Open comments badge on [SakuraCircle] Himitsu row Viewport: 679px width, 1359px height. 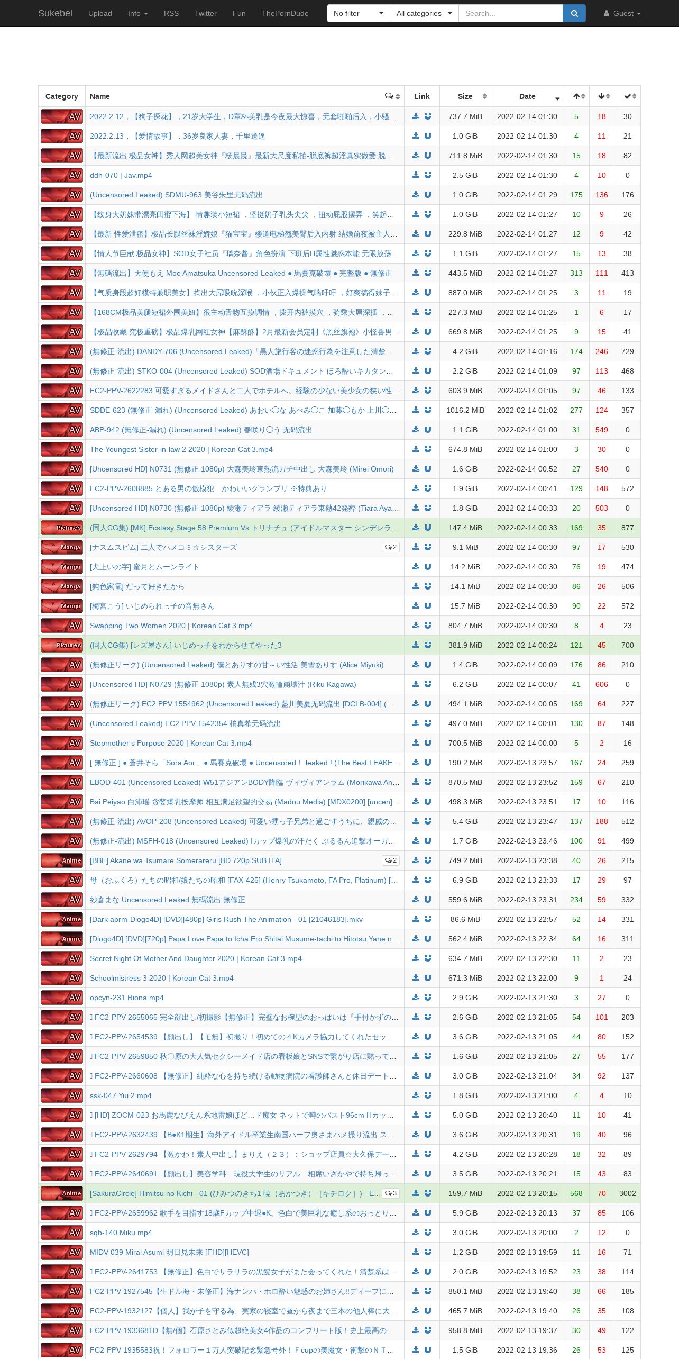point(391,1193)
